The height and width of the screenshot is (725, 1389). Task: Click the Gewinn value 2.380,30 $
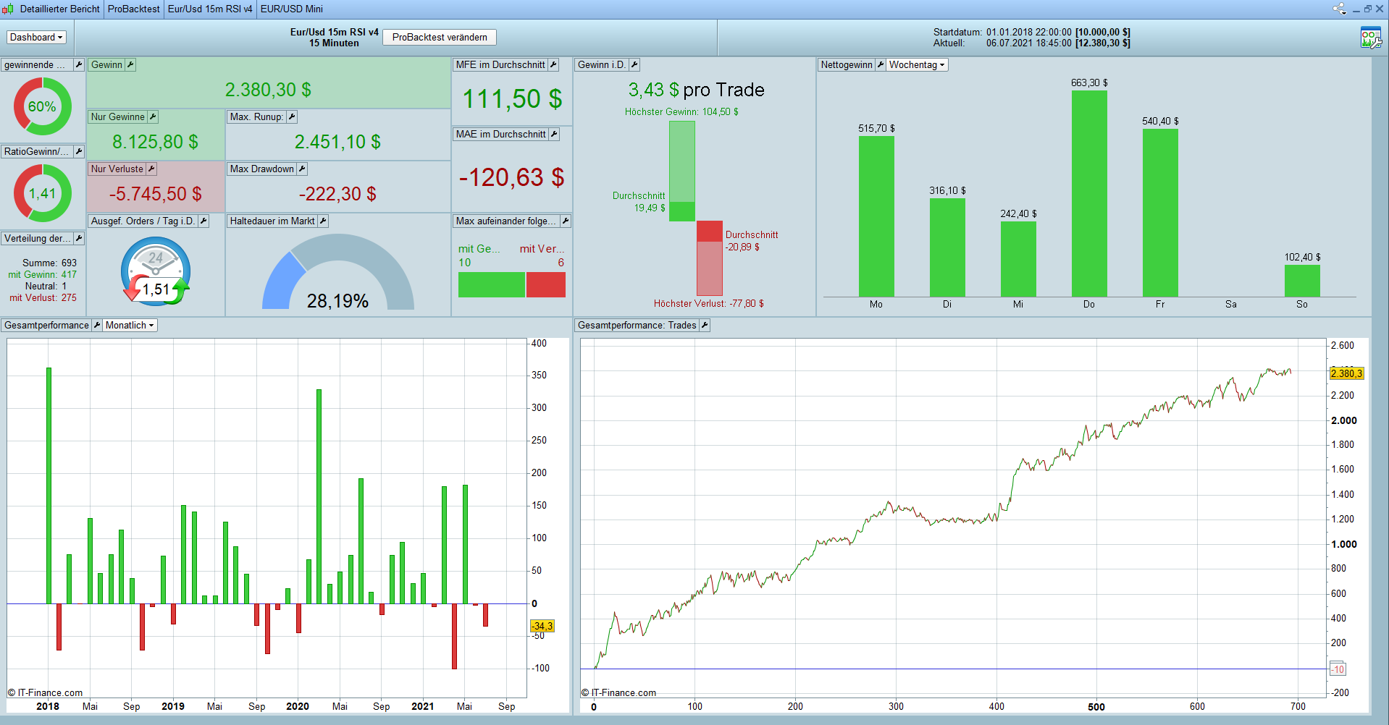(x=268, y=90)
